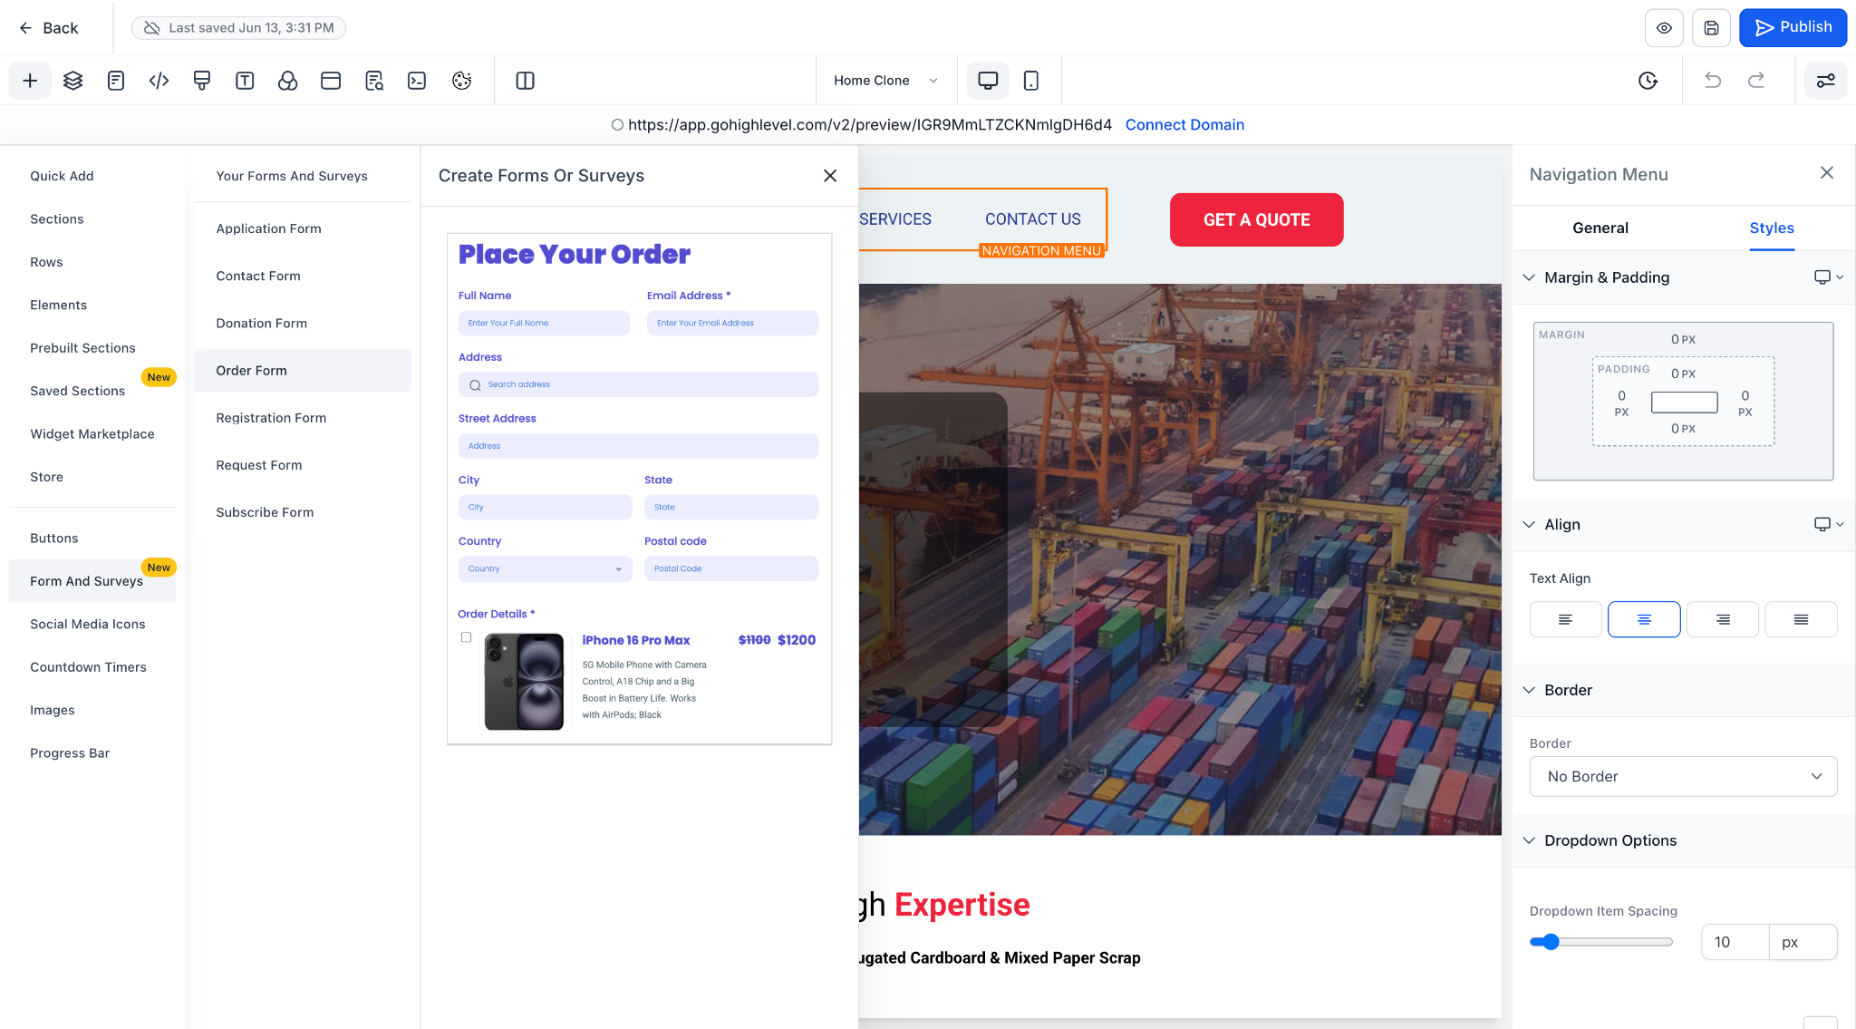Open the layers panel icon
Image resolution: width=1856 pixels, height=1029 pixels.
pyautogui.click(x=73, y=81)
